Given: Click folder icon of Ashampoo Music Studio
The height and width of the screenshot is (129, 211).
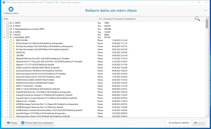Looking at the screenshot, I should pyautogui.click(x=14, y=116).
